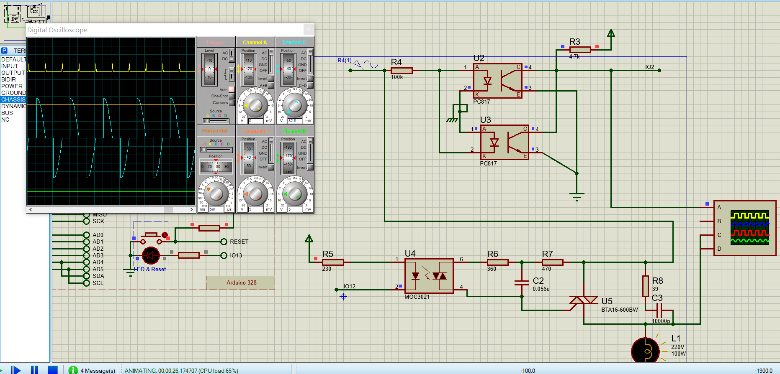
Task: Adjust the trigger edge polarity slider
Action: (x=232, y=74)
